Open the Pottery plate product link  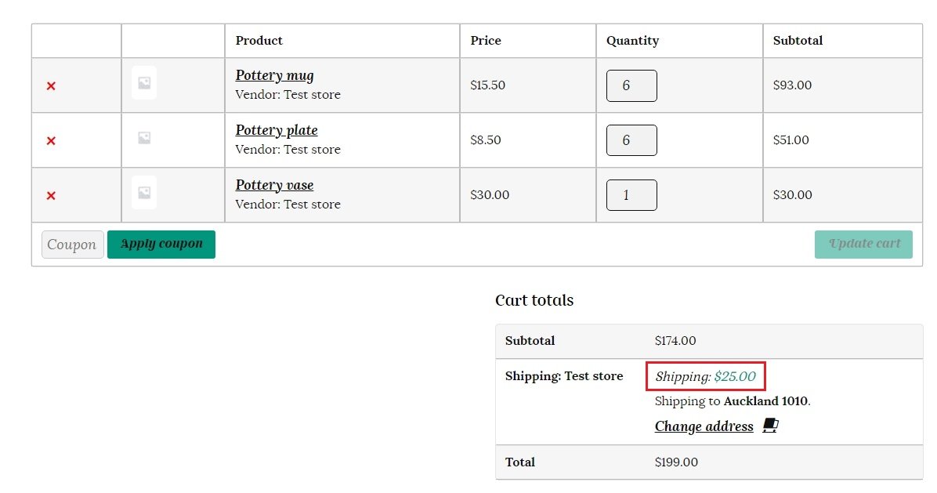[x=277, y=131]
